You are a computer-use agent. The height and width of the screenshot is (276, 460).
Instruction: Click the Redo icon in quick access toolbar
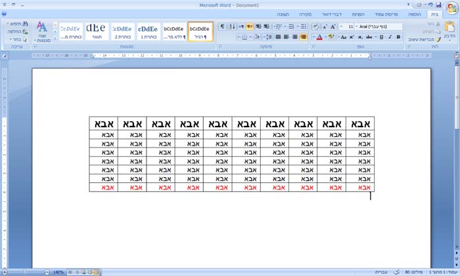pyautogui.click(x=419, y=5)
